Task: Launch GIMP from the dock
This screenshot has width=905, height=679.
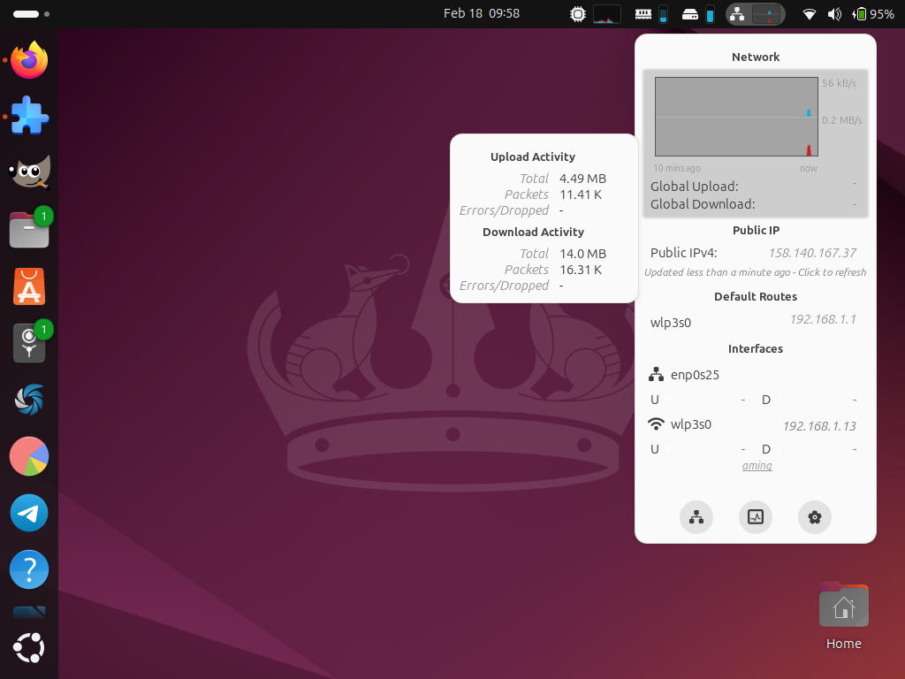Action: [29, 172]
